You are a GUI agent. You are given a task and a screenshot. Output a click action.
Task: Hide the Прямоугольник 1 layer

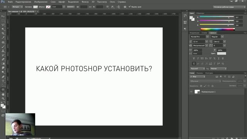coord(191,92)
